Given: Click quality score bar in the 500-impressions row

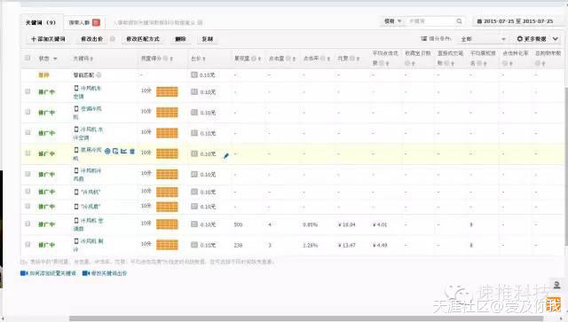Looking at the screenshot, I should [167, 224].
